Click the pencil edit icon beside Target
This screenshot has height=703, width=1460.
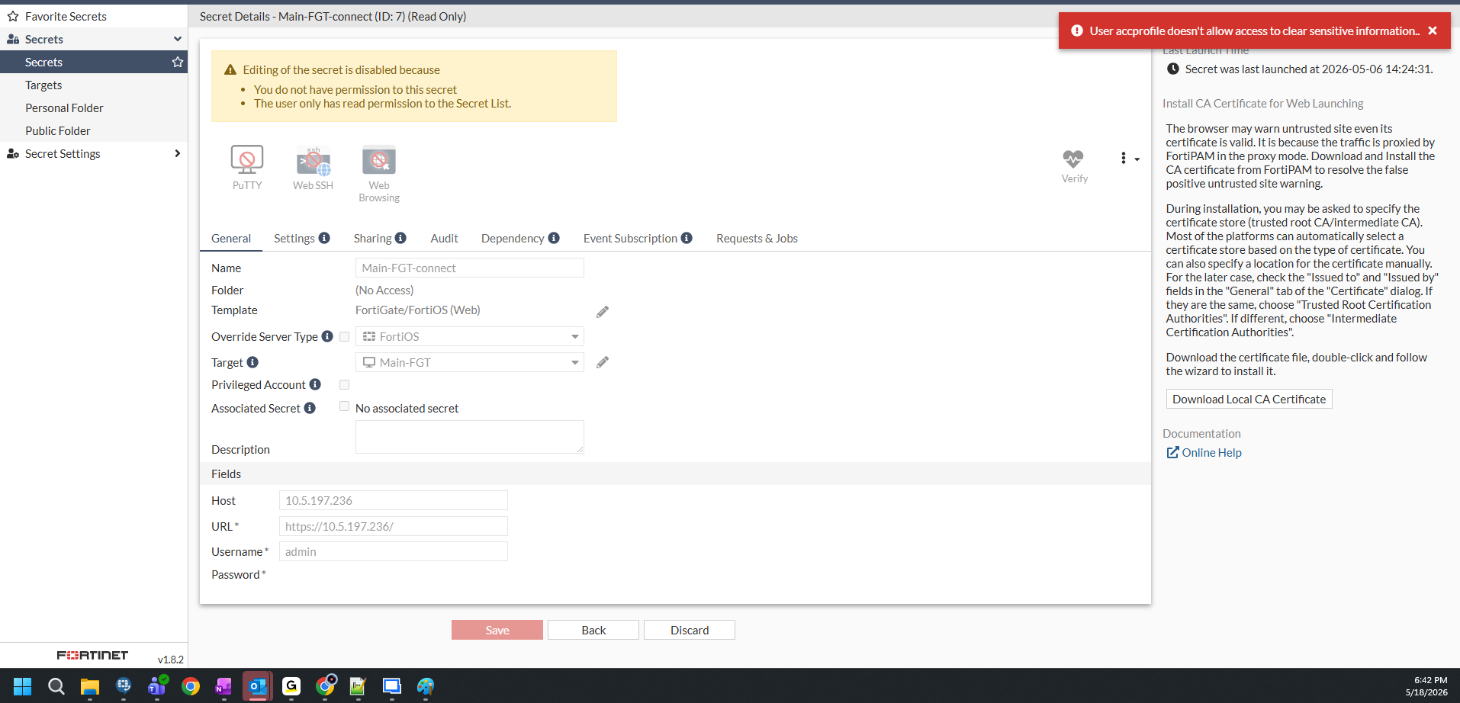[603, 362]
